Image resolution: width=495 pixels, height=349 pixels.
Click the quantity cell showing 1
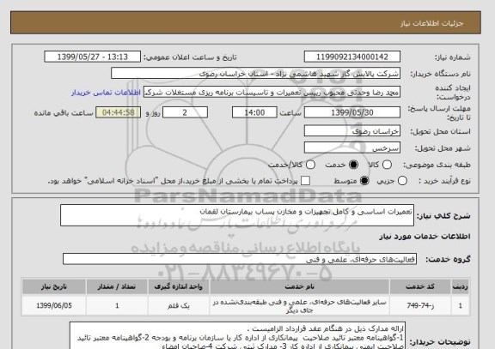pos(117,305)
